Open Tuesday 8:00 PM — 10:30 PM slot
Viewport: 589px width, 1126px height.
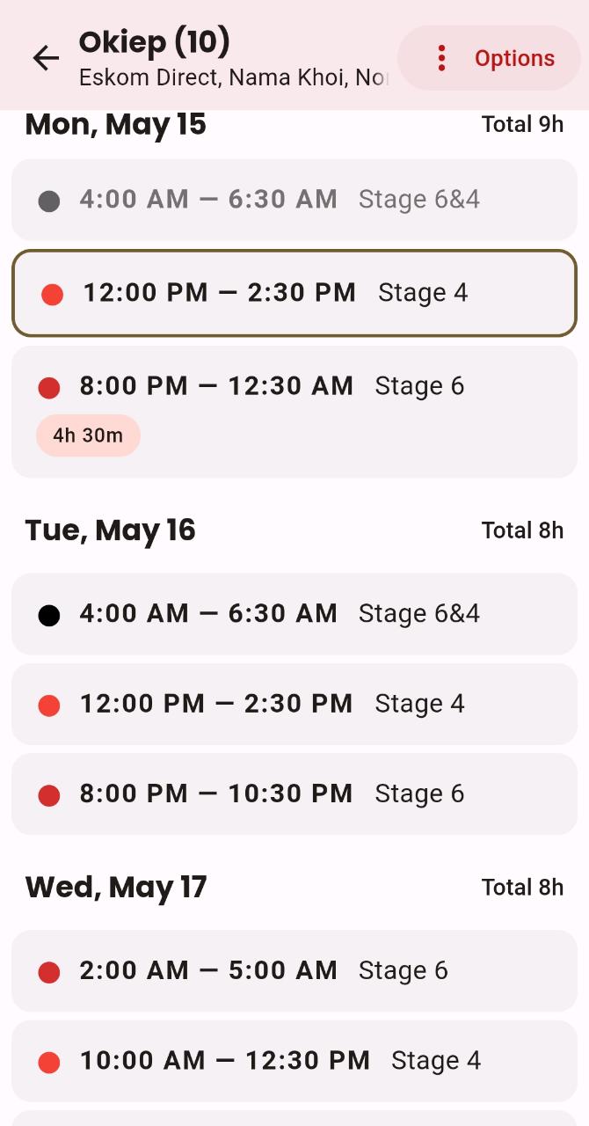coord(216,794)
